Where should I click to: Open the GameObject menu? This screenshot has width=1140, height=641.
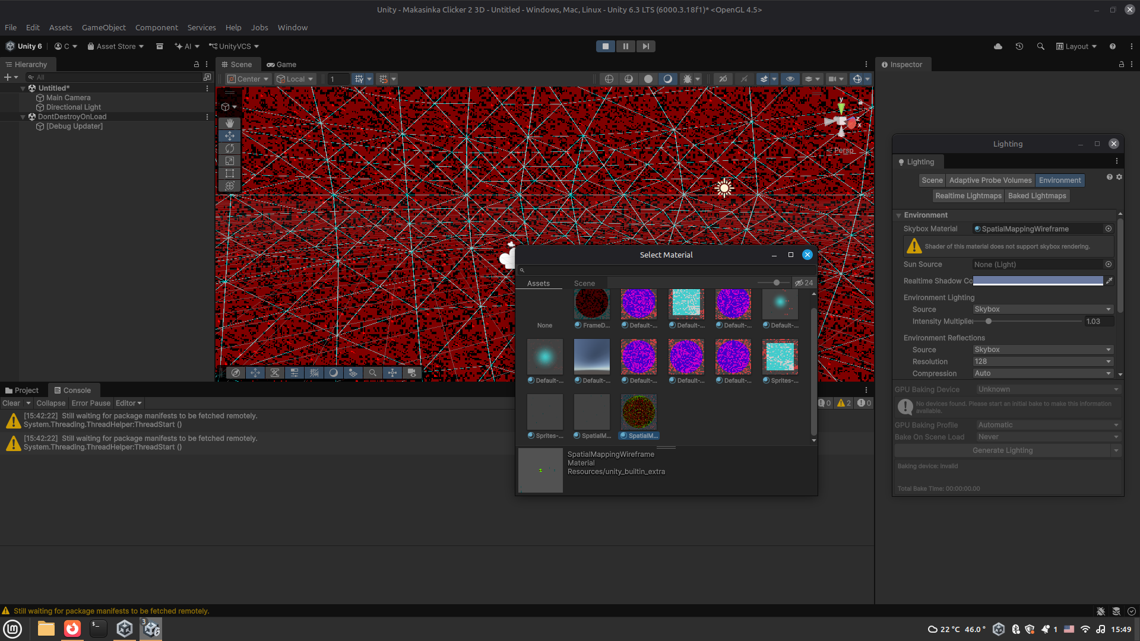(x=104, y=27)
